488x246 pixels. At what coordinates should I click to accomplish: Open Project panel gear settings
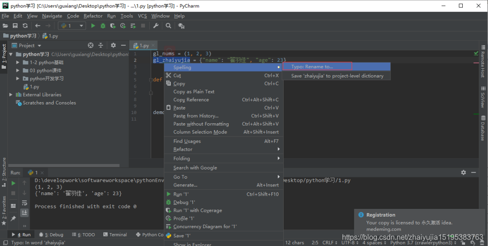pos(113,45)
